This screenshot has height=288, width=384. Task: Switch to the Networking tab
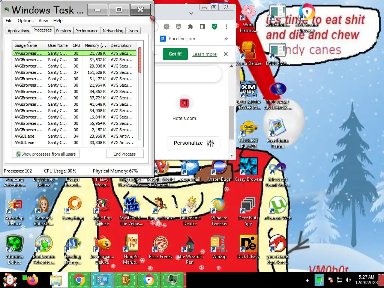tap(113, 31)
